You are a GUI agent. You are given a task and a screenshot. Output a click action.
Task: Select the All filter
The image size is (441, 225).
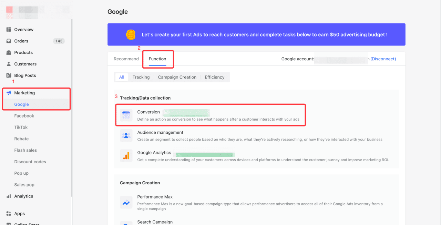(122, 77)
